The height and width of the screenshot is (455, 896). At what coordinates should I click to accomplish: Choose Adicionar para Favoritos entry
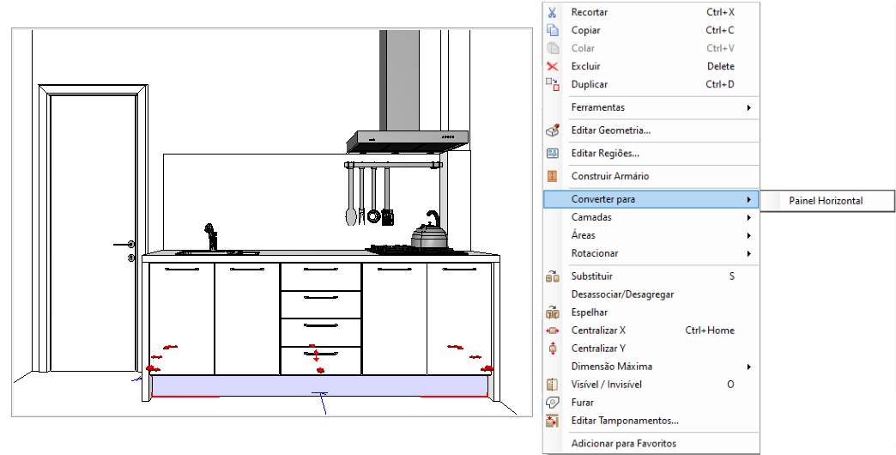(651, 444)
